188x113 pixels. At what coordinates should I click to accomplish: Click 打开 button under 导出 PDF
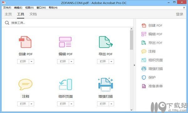(x=103, y=62)
